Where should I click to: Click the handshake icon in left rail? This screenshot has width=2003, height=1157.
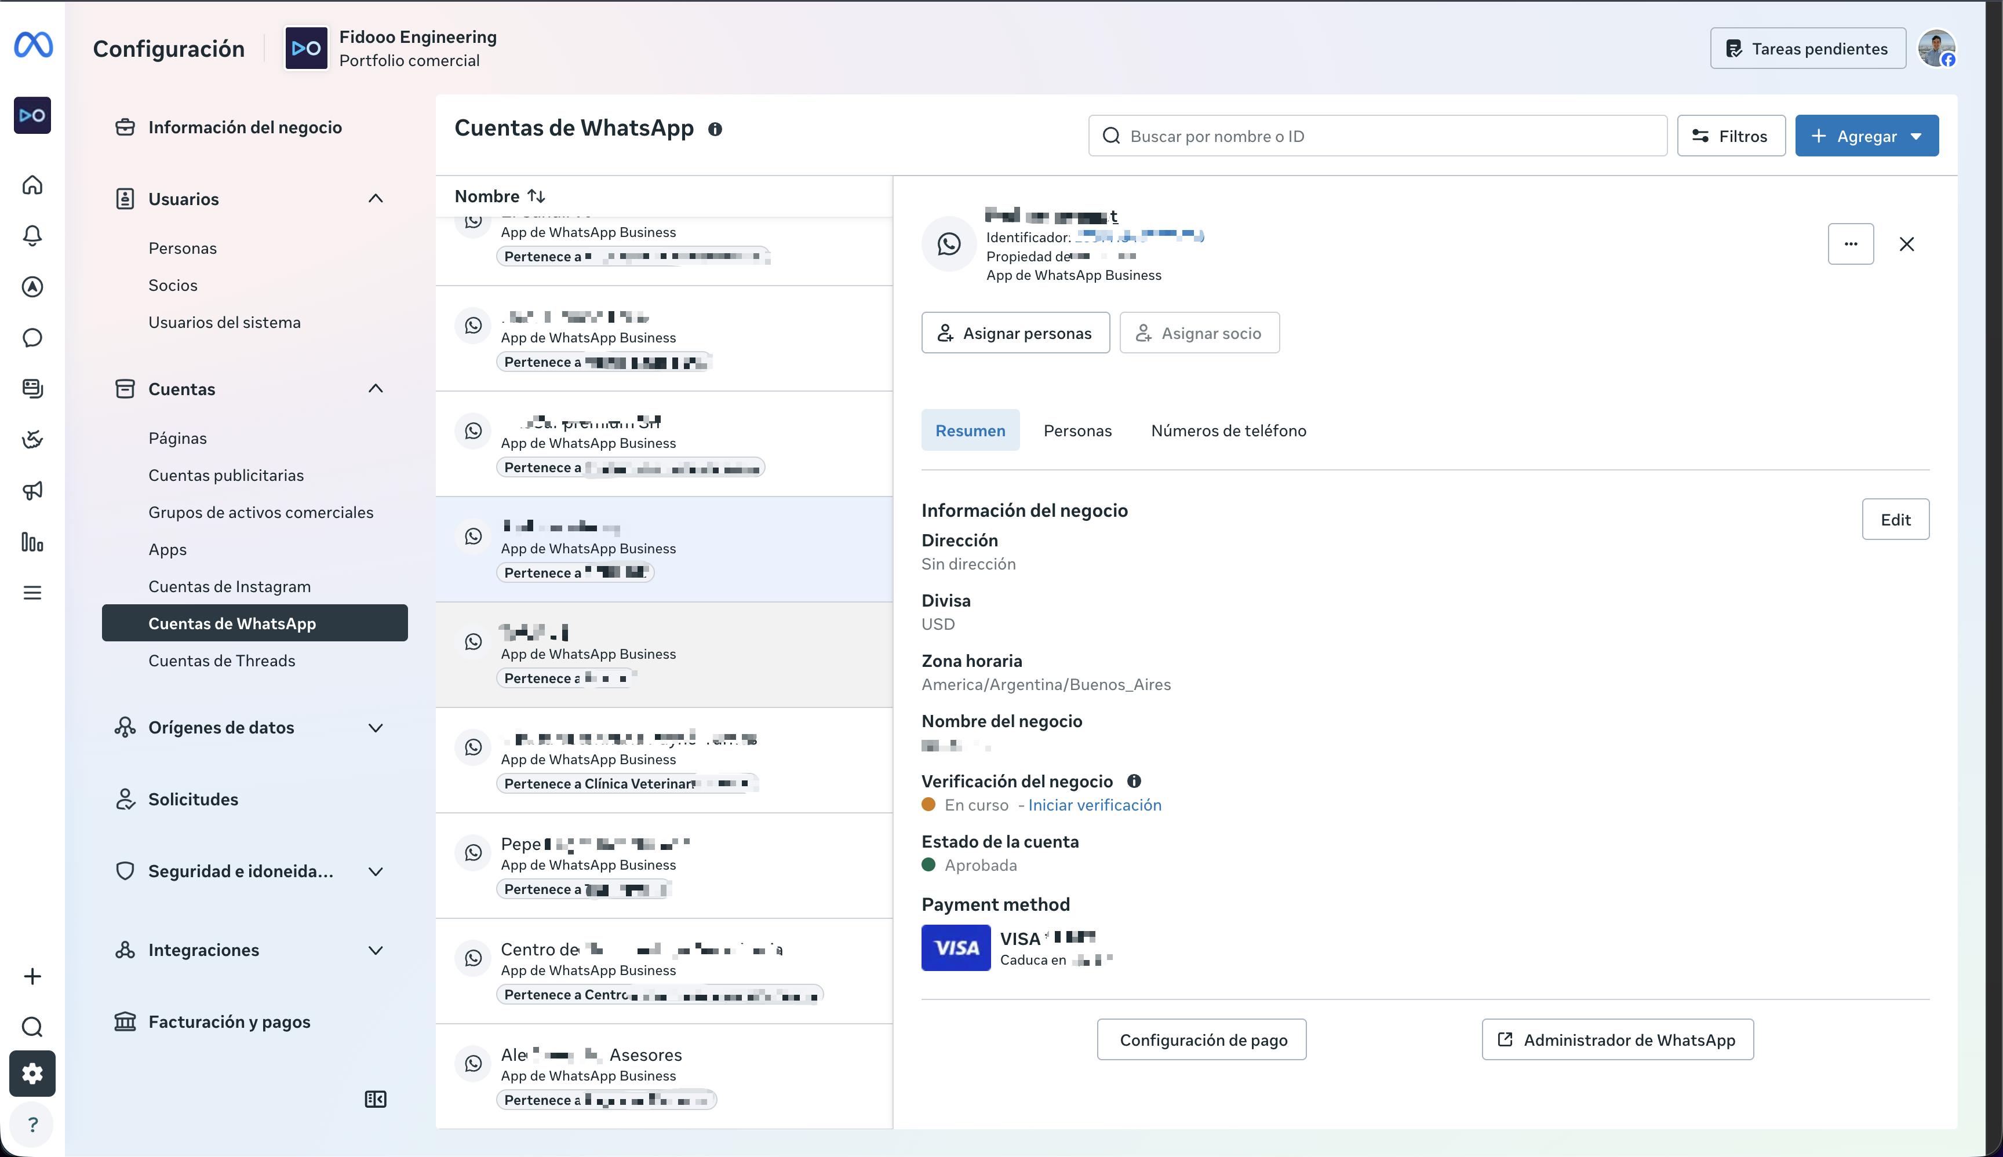pos(32,439)
